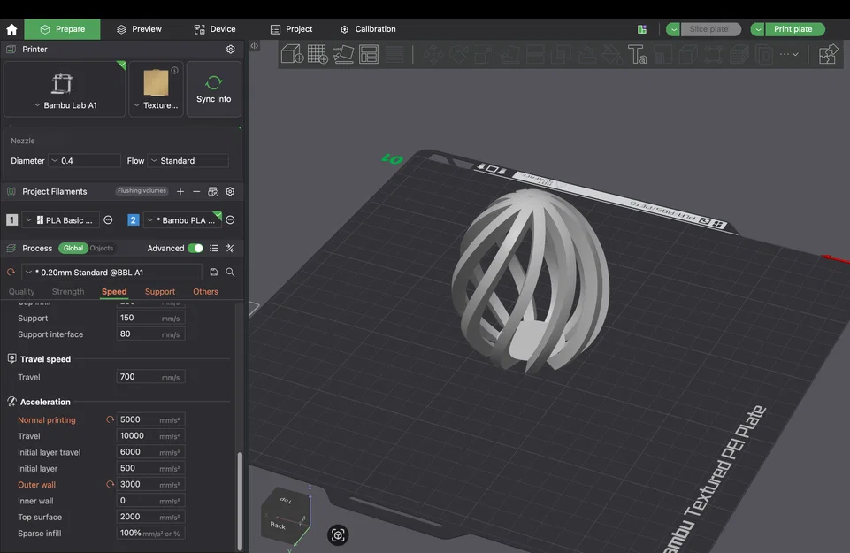
Task: Edit Bambu PLA filament preset icon
Action: tap(230, 220)
